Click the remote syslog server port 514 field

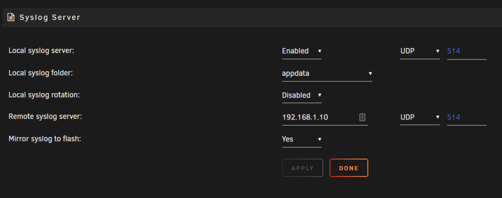coord(466,117)
